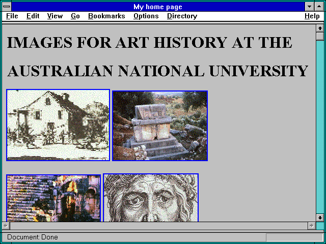Screen dimensions: 326x244
Task: Open the old house sketch thumbnail
Action: click(x=58, y=125)
